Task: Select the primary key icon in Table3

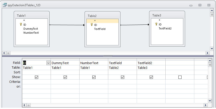Action: [156, 24]
